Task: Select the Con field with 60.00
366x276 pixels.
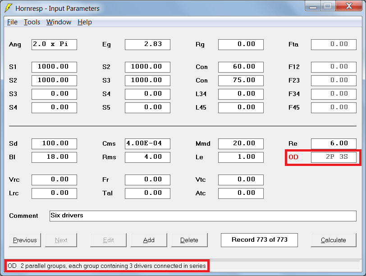Action: (241, 67)
